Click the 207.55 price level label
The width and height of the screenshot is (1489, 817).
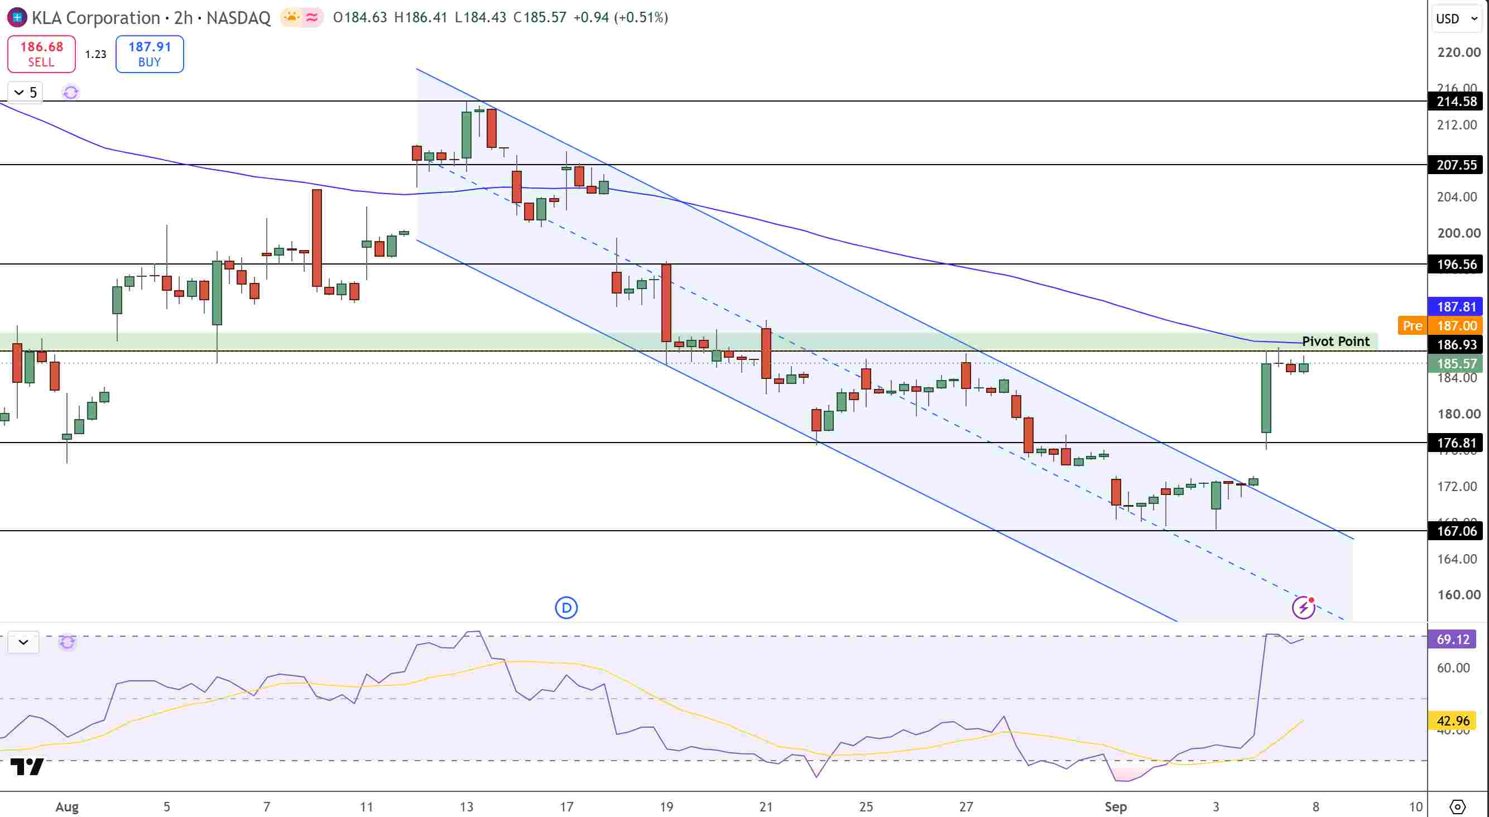click(x=1456, y=165)
